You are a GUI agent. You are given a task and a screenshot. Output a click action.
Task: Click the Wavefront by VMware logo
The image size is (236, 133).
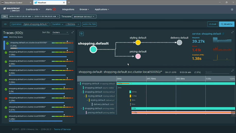click(x=12, y=9)
